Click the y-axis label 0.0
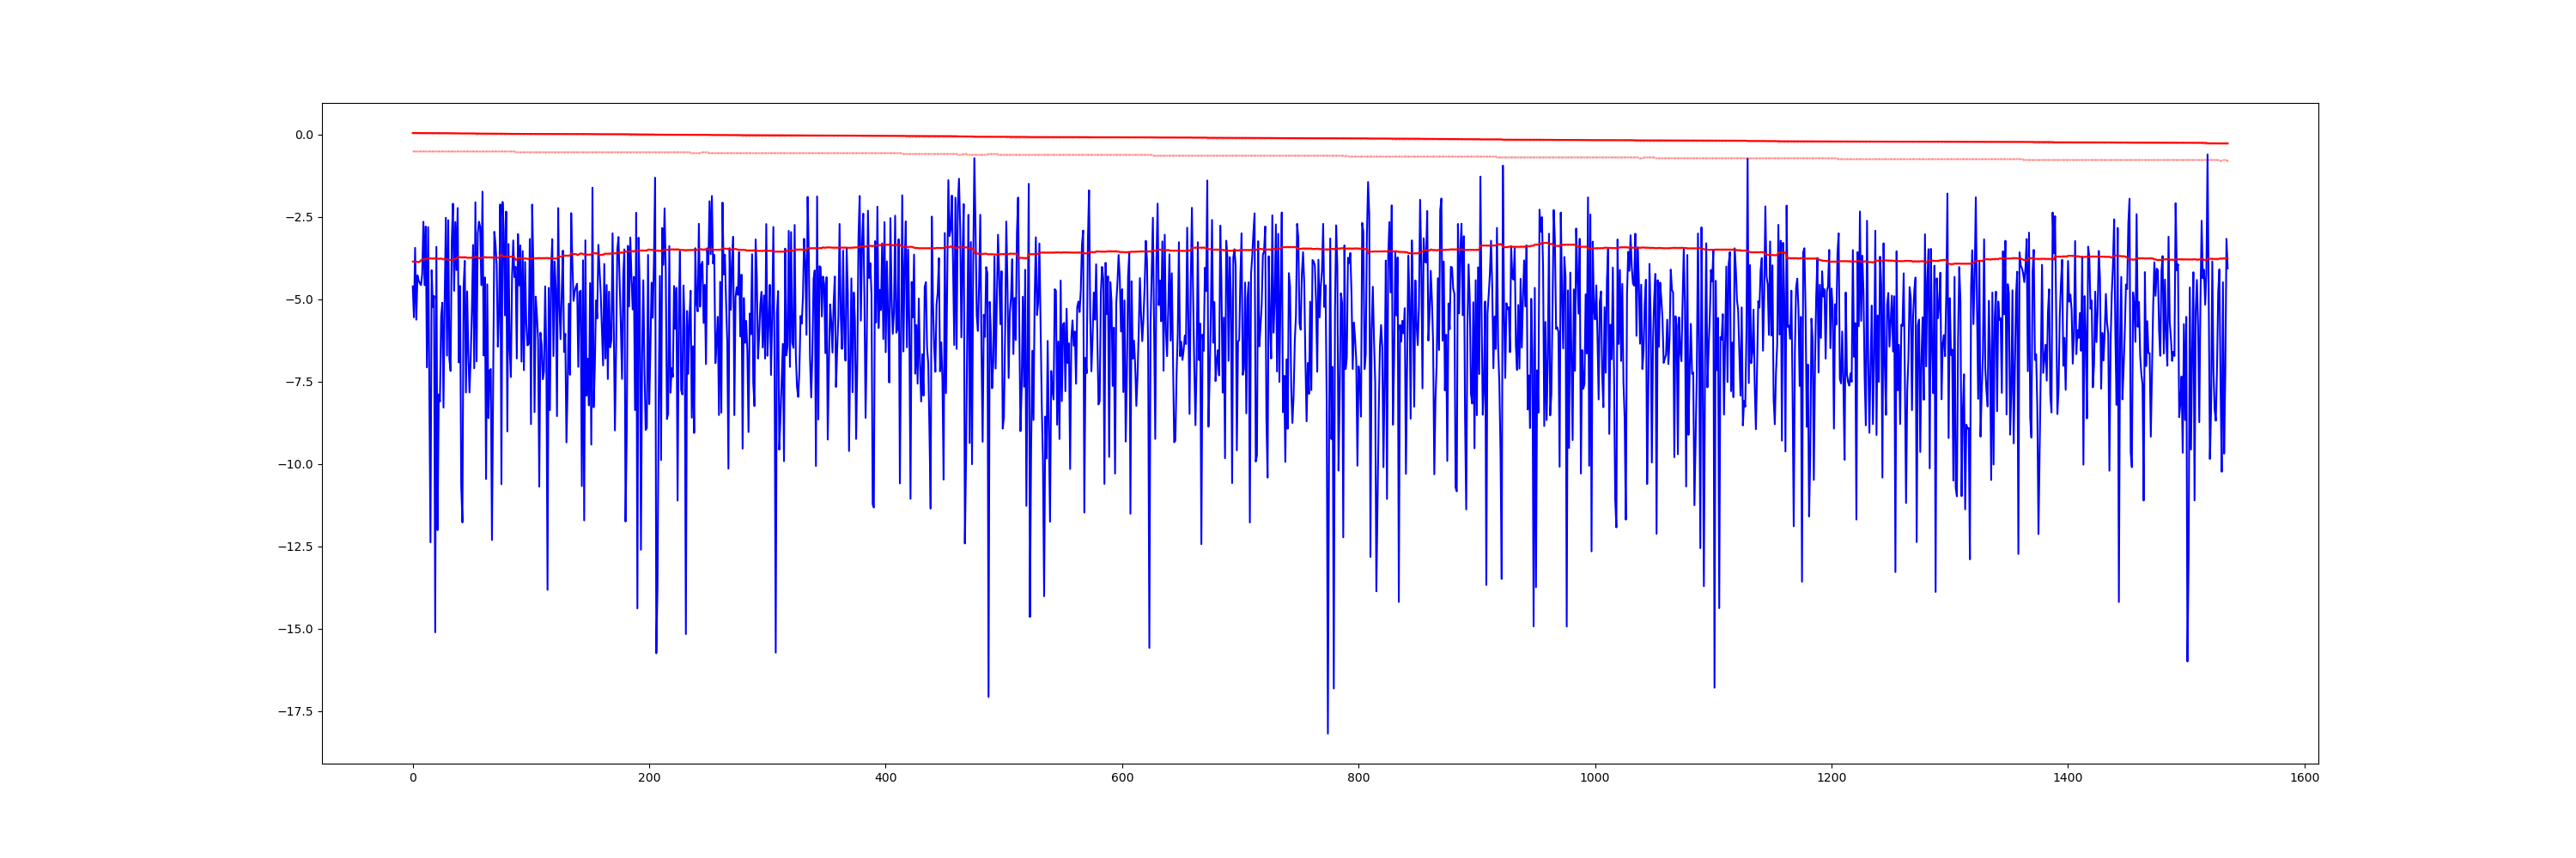Screen dimensions: 2576x858 [x=303, y=135]
